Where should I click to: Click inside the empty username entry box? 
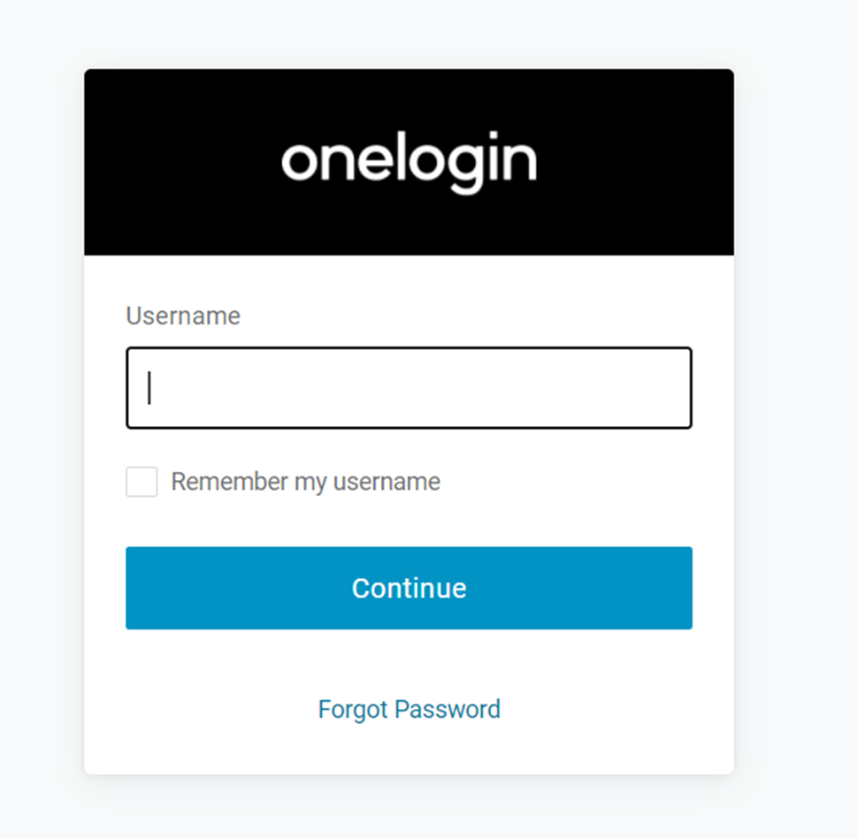pos(409,388)
